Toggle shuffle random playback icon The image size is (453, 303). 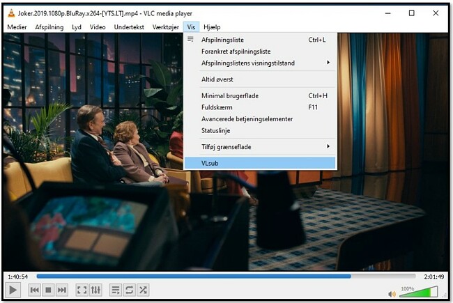[x=143, y=290]
